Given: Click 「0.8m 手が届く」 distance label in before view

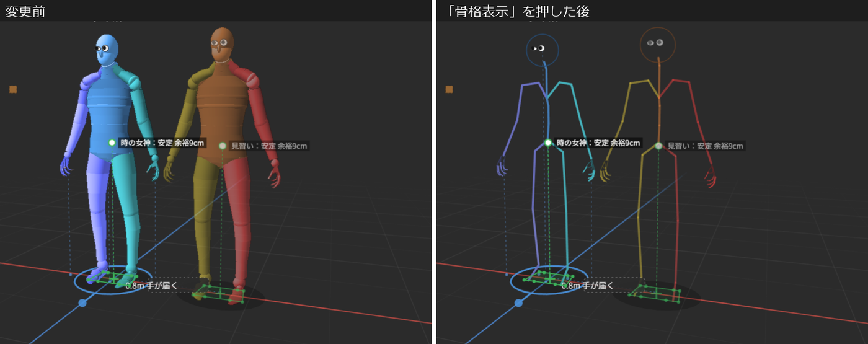Looking at the screenshot, I should pos(152,286).
